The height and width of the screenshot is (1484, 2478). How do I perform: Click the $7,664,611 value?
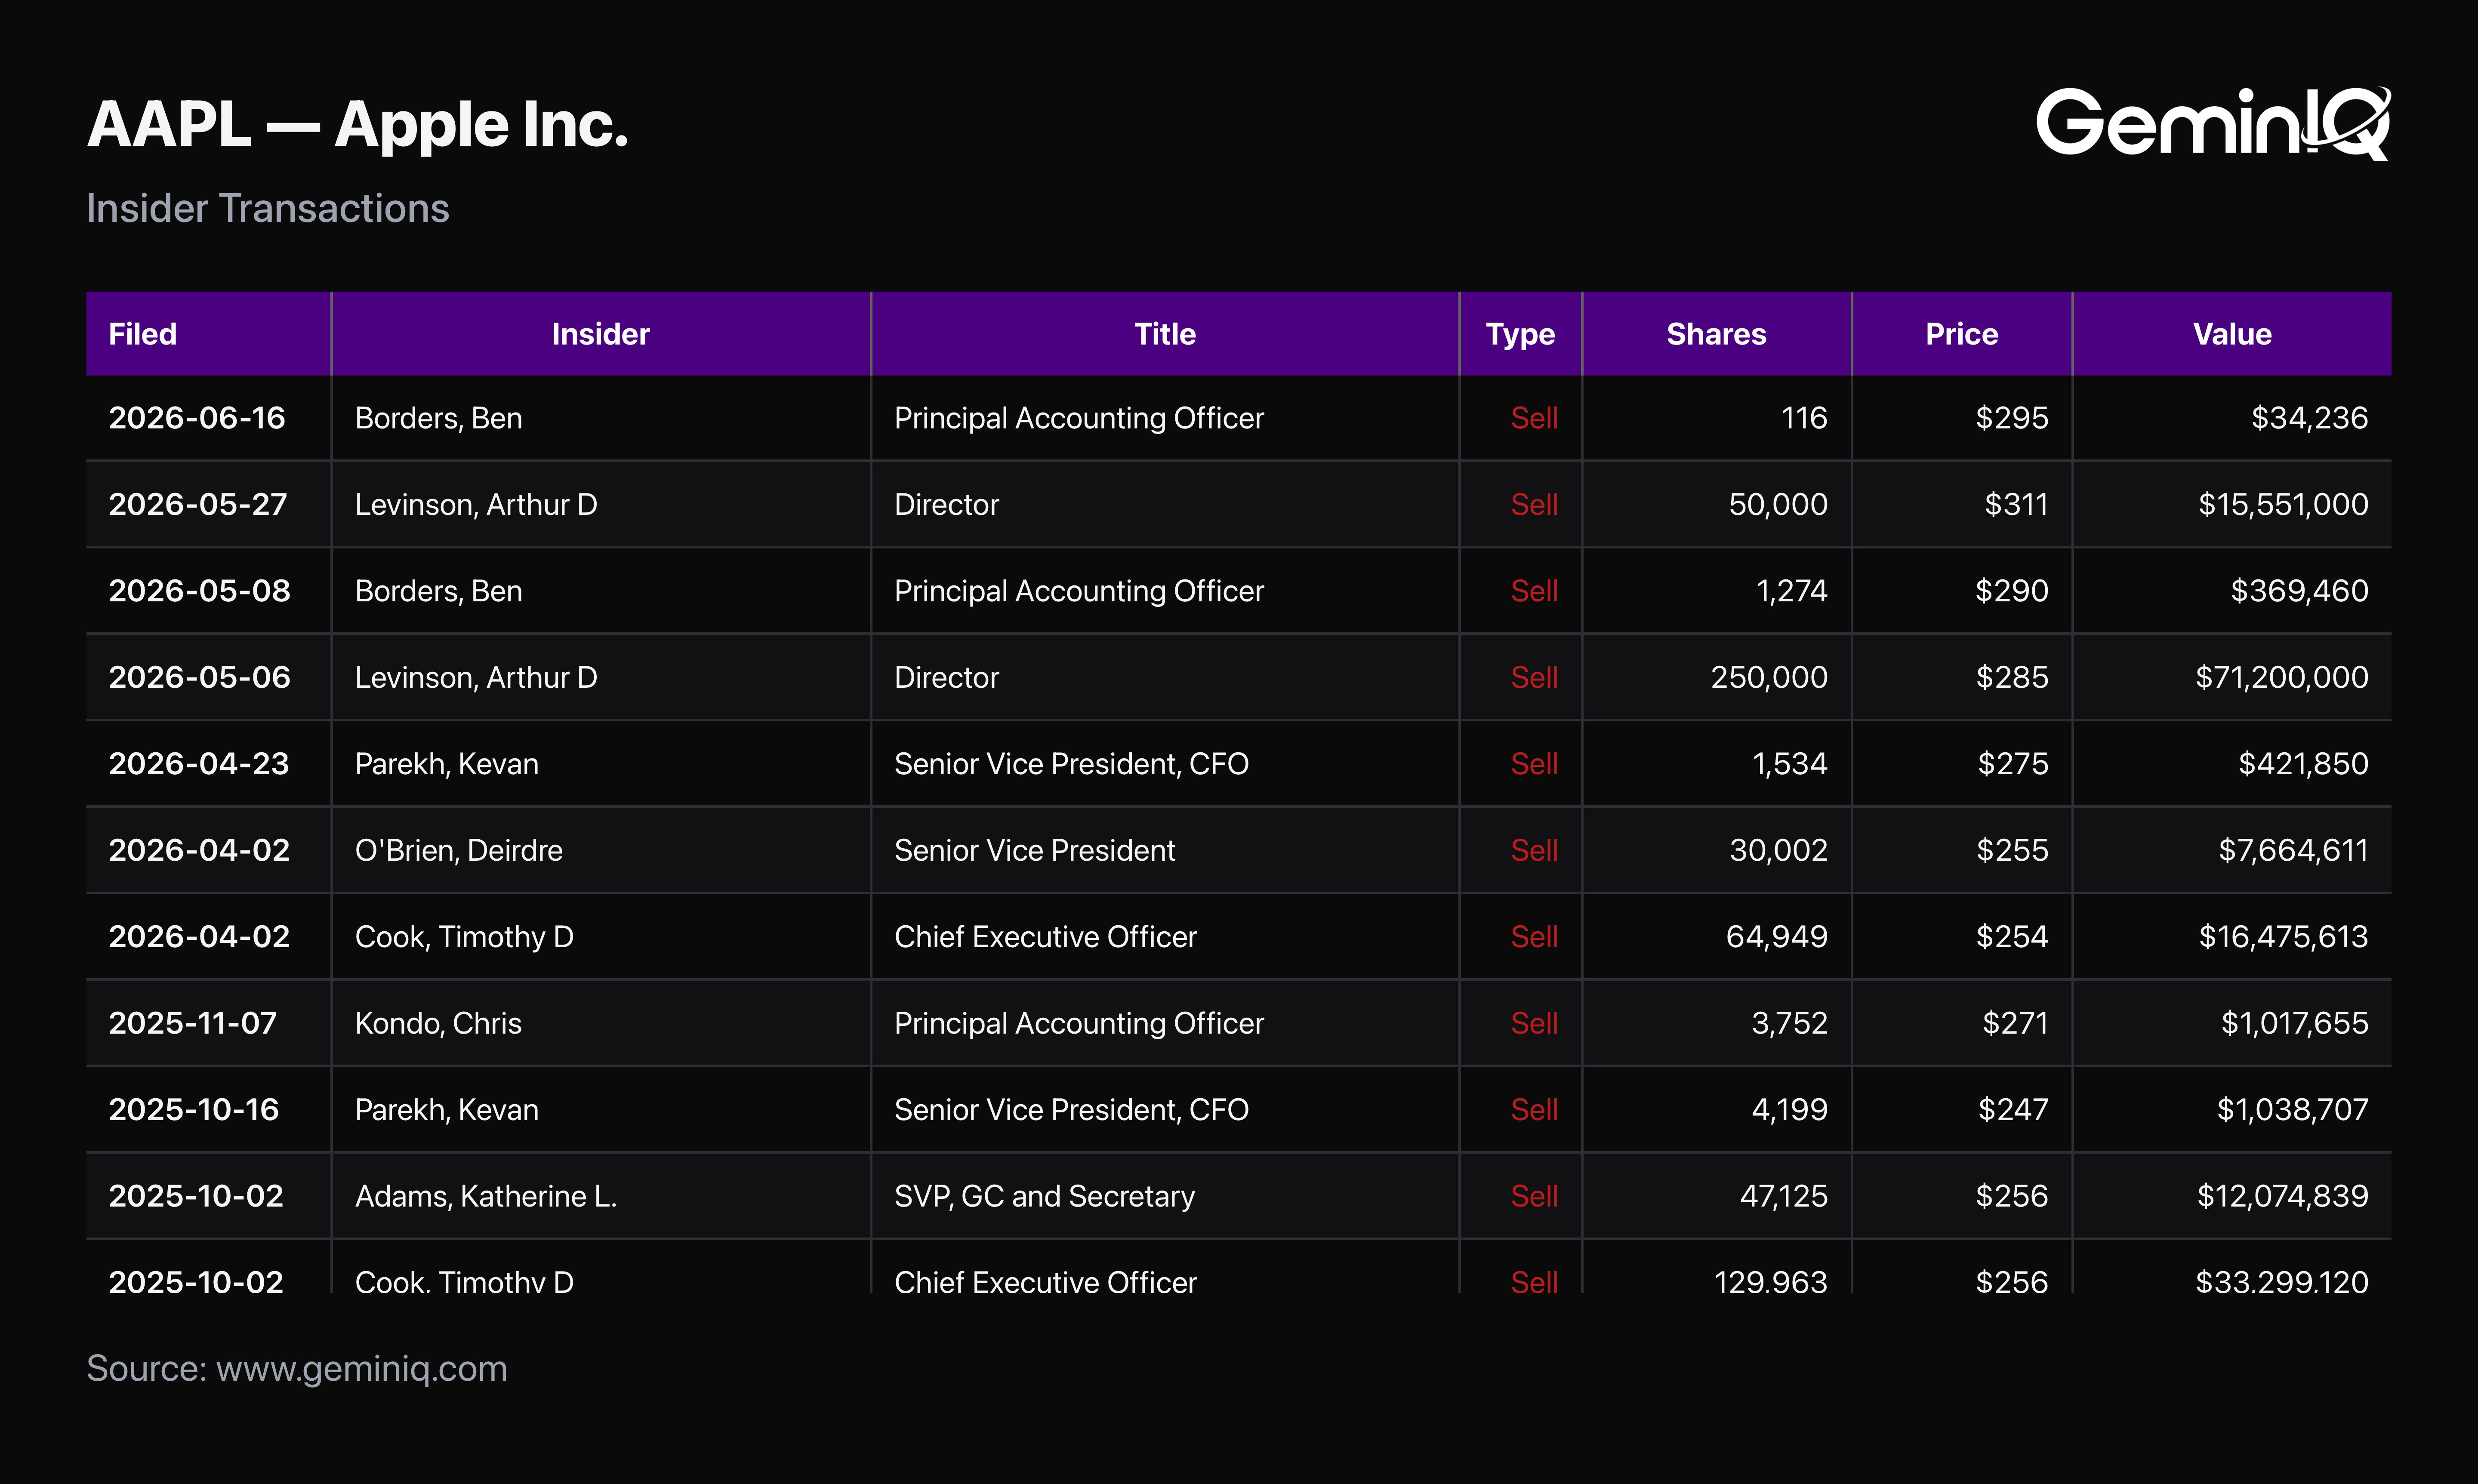(x=2293, y=850)
